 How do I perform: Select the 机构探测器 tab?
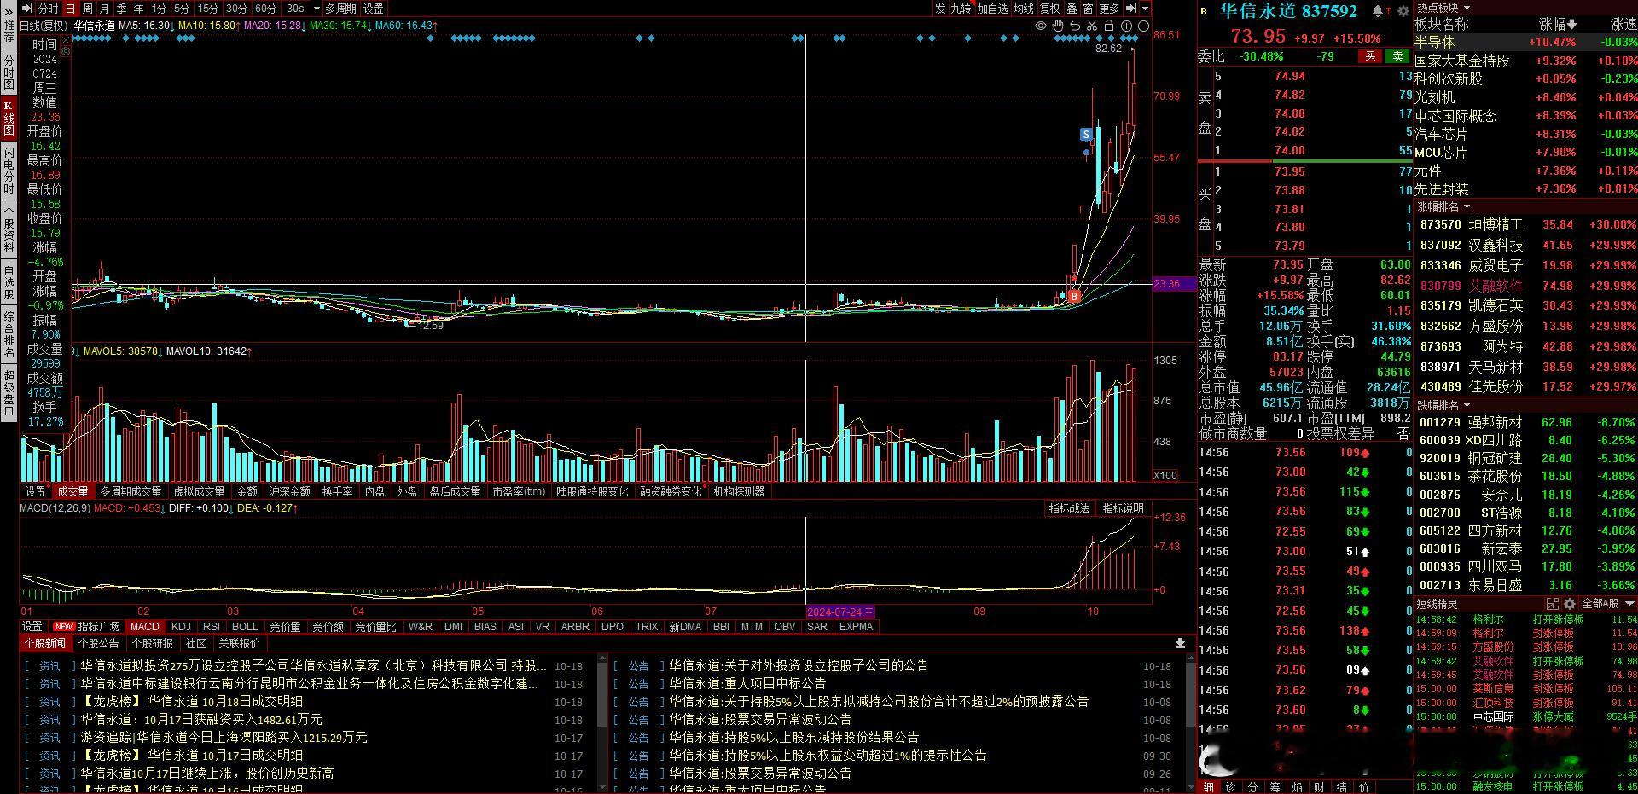pyautogui.click(x=739, y=491)
